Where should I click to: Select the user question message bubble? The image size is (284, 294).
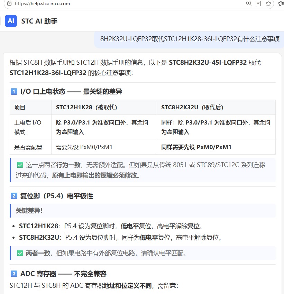(x=189, y=39)
